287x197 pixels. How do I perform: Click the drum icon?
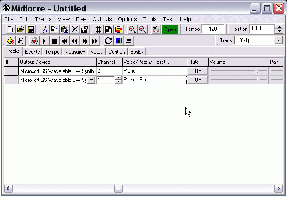point(119,29)
